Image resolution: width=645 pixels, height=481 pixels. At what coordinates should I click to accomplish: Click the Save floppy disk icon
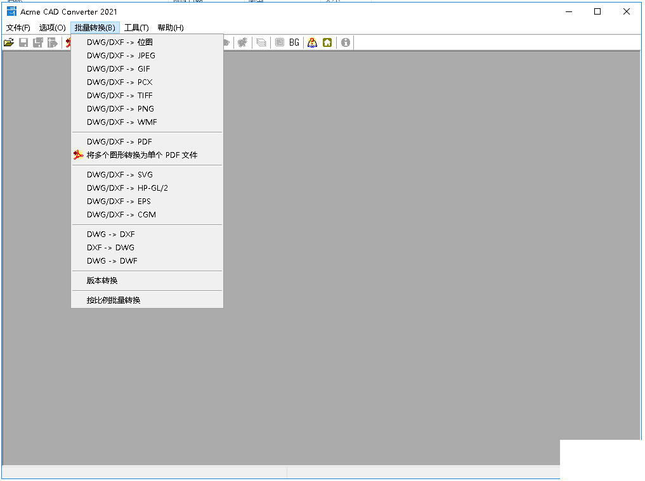point(23,42)
